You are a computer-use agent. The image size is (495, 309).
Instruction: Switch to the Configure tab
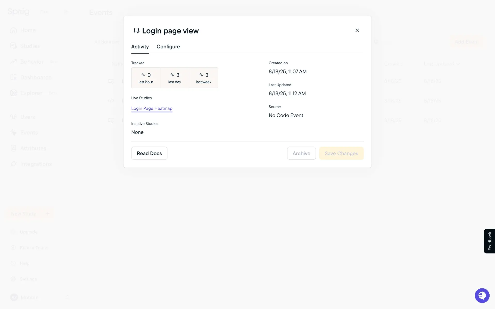click(x=168, y=47)
